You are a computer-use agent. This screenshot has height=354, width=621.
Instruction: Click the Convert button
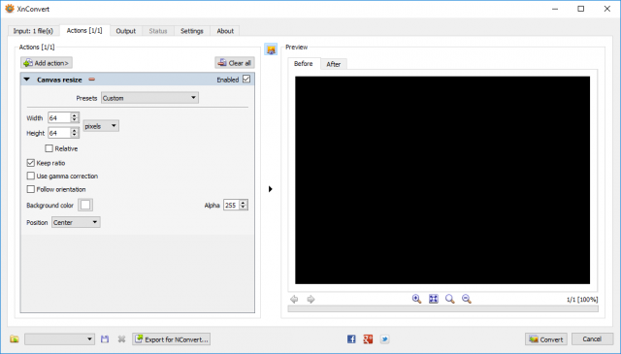point(546,339)
